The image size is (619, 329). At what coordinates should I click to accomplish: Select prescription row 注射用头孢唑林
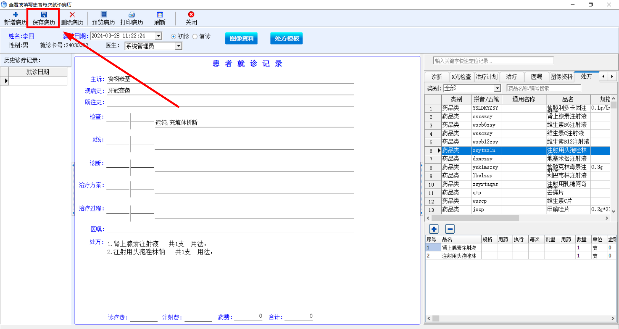[521, 256]
